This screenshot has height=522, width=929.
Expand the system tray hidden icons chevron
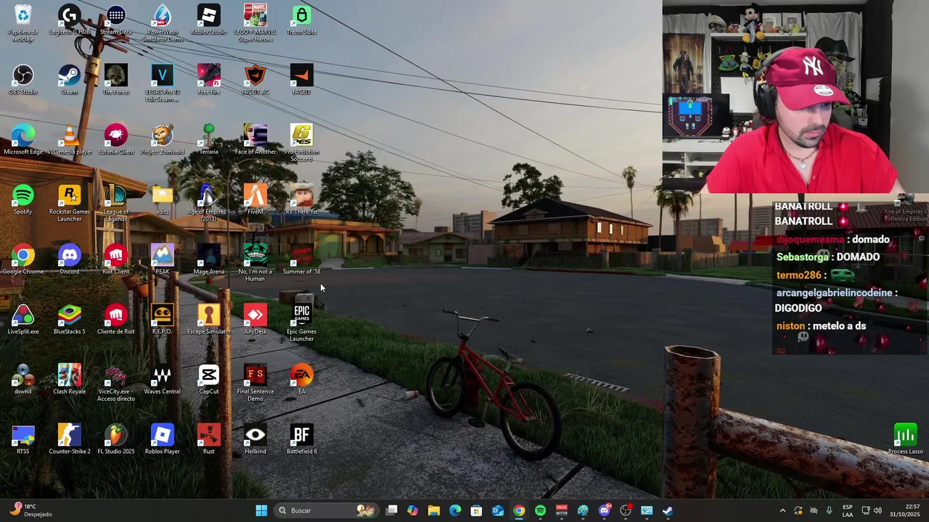coord(782,510)
